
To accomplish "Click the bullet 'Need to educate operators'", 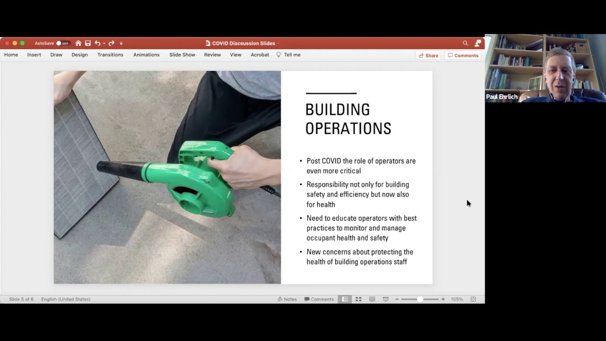I will click(x=361, y=228).
